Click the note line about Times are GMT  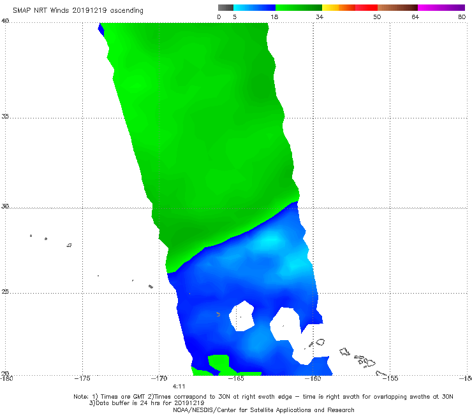click(263, 397)
